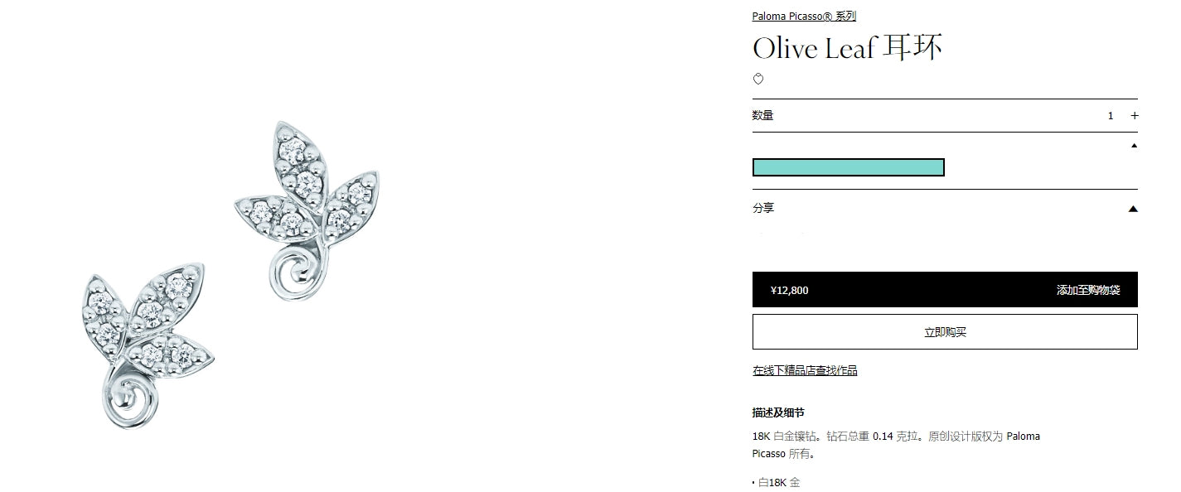Increase quantity with the plus icon

(1135, 116)
